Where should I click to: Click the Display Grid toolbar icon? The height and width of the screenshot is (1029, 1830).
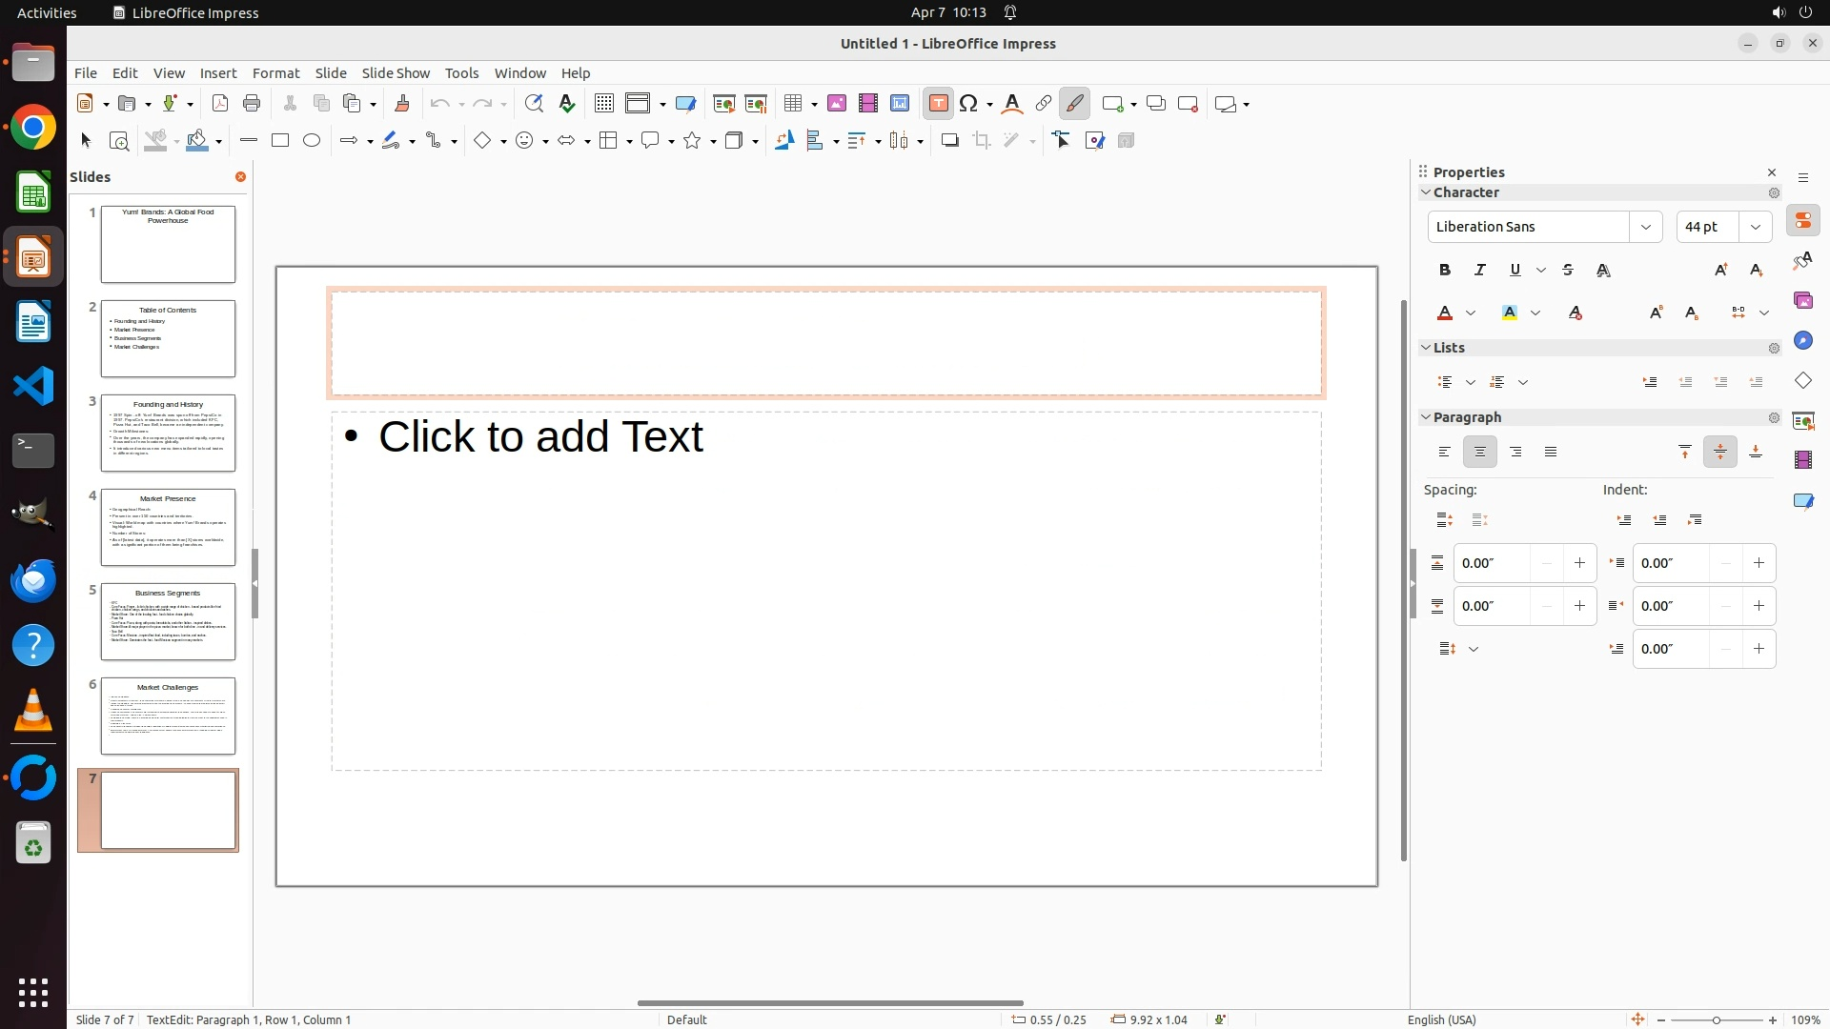603,104
